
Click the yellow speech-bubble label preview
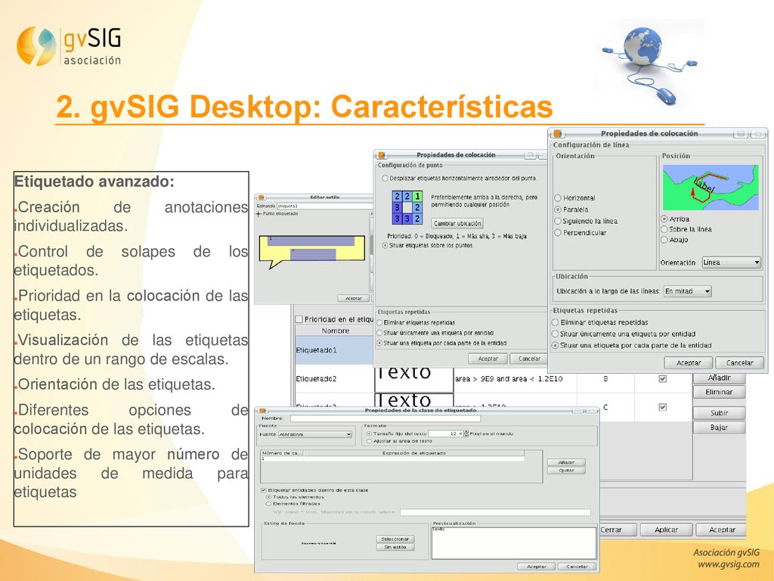tap(312, 251)
